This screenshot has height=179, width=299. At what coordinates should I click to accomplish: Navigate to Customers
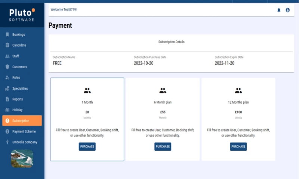click(22, 67)
